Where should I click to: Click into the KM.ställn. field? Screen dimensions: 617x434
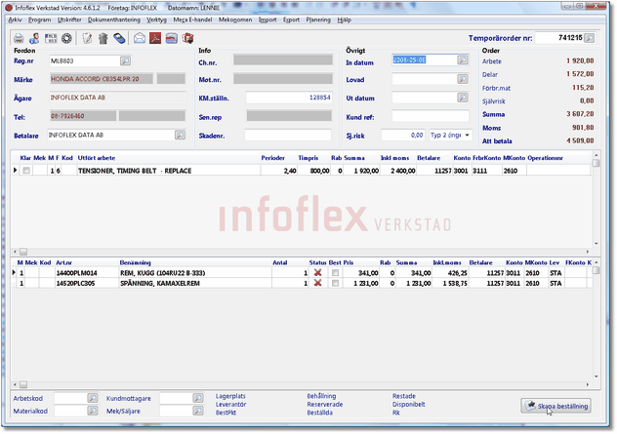point(289,98)
